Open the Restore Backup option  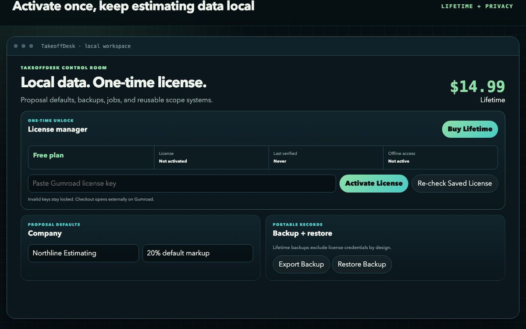[362, 265]
